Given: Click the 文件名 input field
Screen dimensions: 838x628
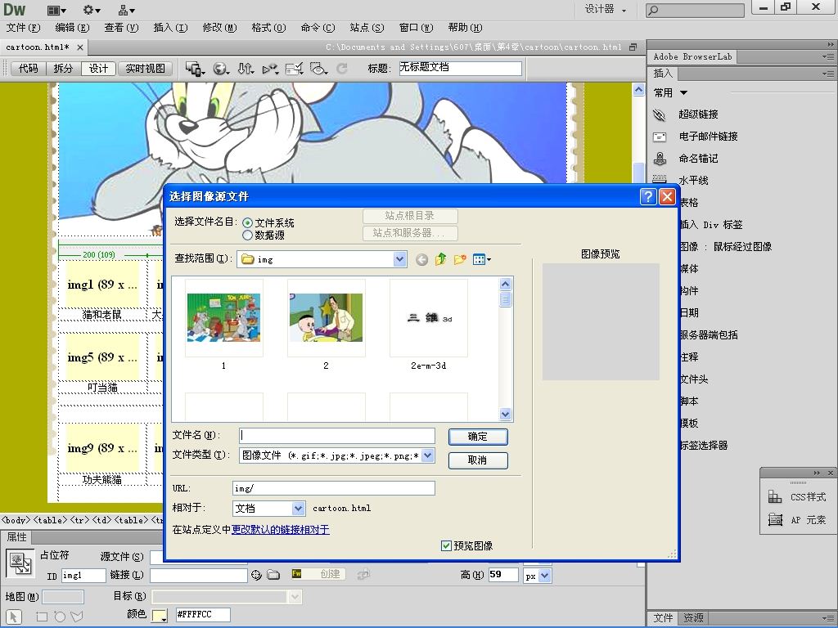Looking at the screenshot, I should pos(336,436).
